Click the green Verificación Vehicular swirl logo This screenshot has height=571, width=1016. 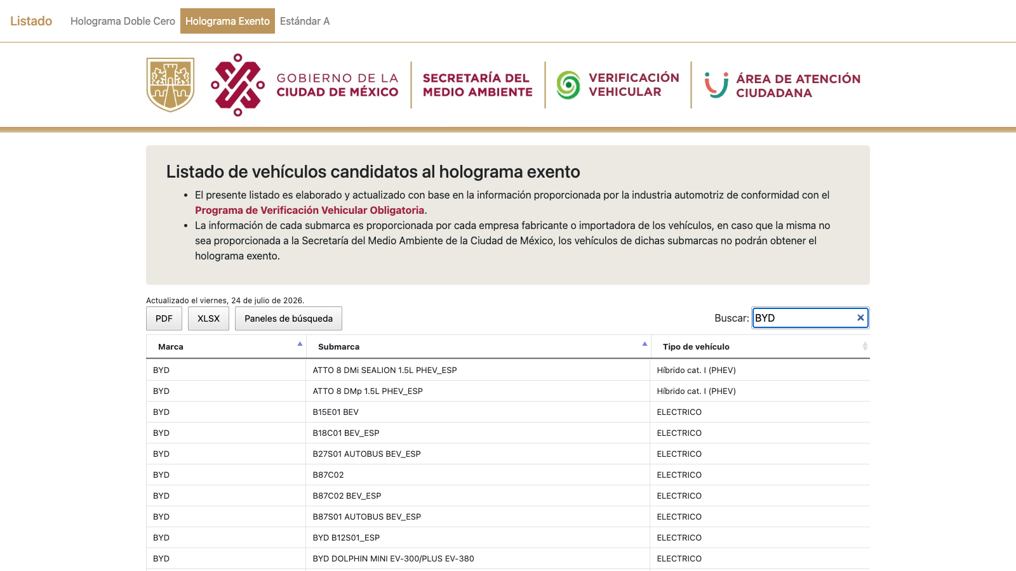click(x=568, y=85)
